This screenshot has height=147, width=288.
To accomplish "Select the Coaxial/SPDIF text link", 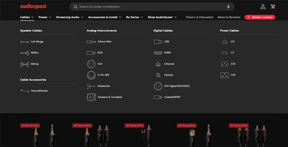I will (172, 97).
